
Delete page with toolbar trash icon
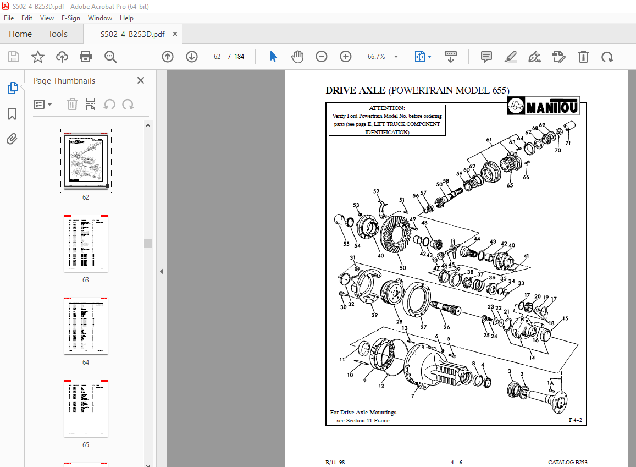[583, 57]
